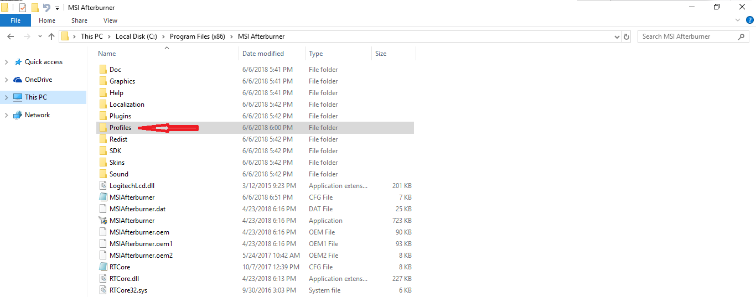Click the search magnifier icon
Viewport: 756px width, 297px height.
point(742,37)
